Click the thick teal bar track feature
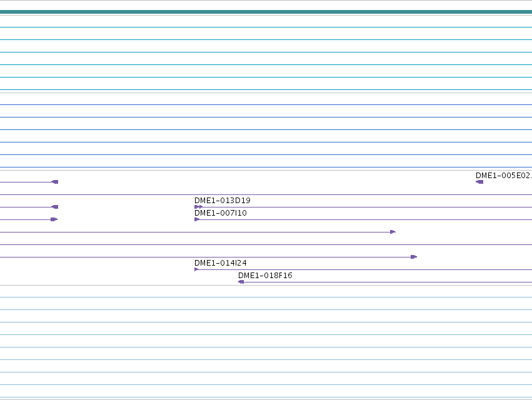Screen dimensions: 532x400 click(x=266, y=12)
